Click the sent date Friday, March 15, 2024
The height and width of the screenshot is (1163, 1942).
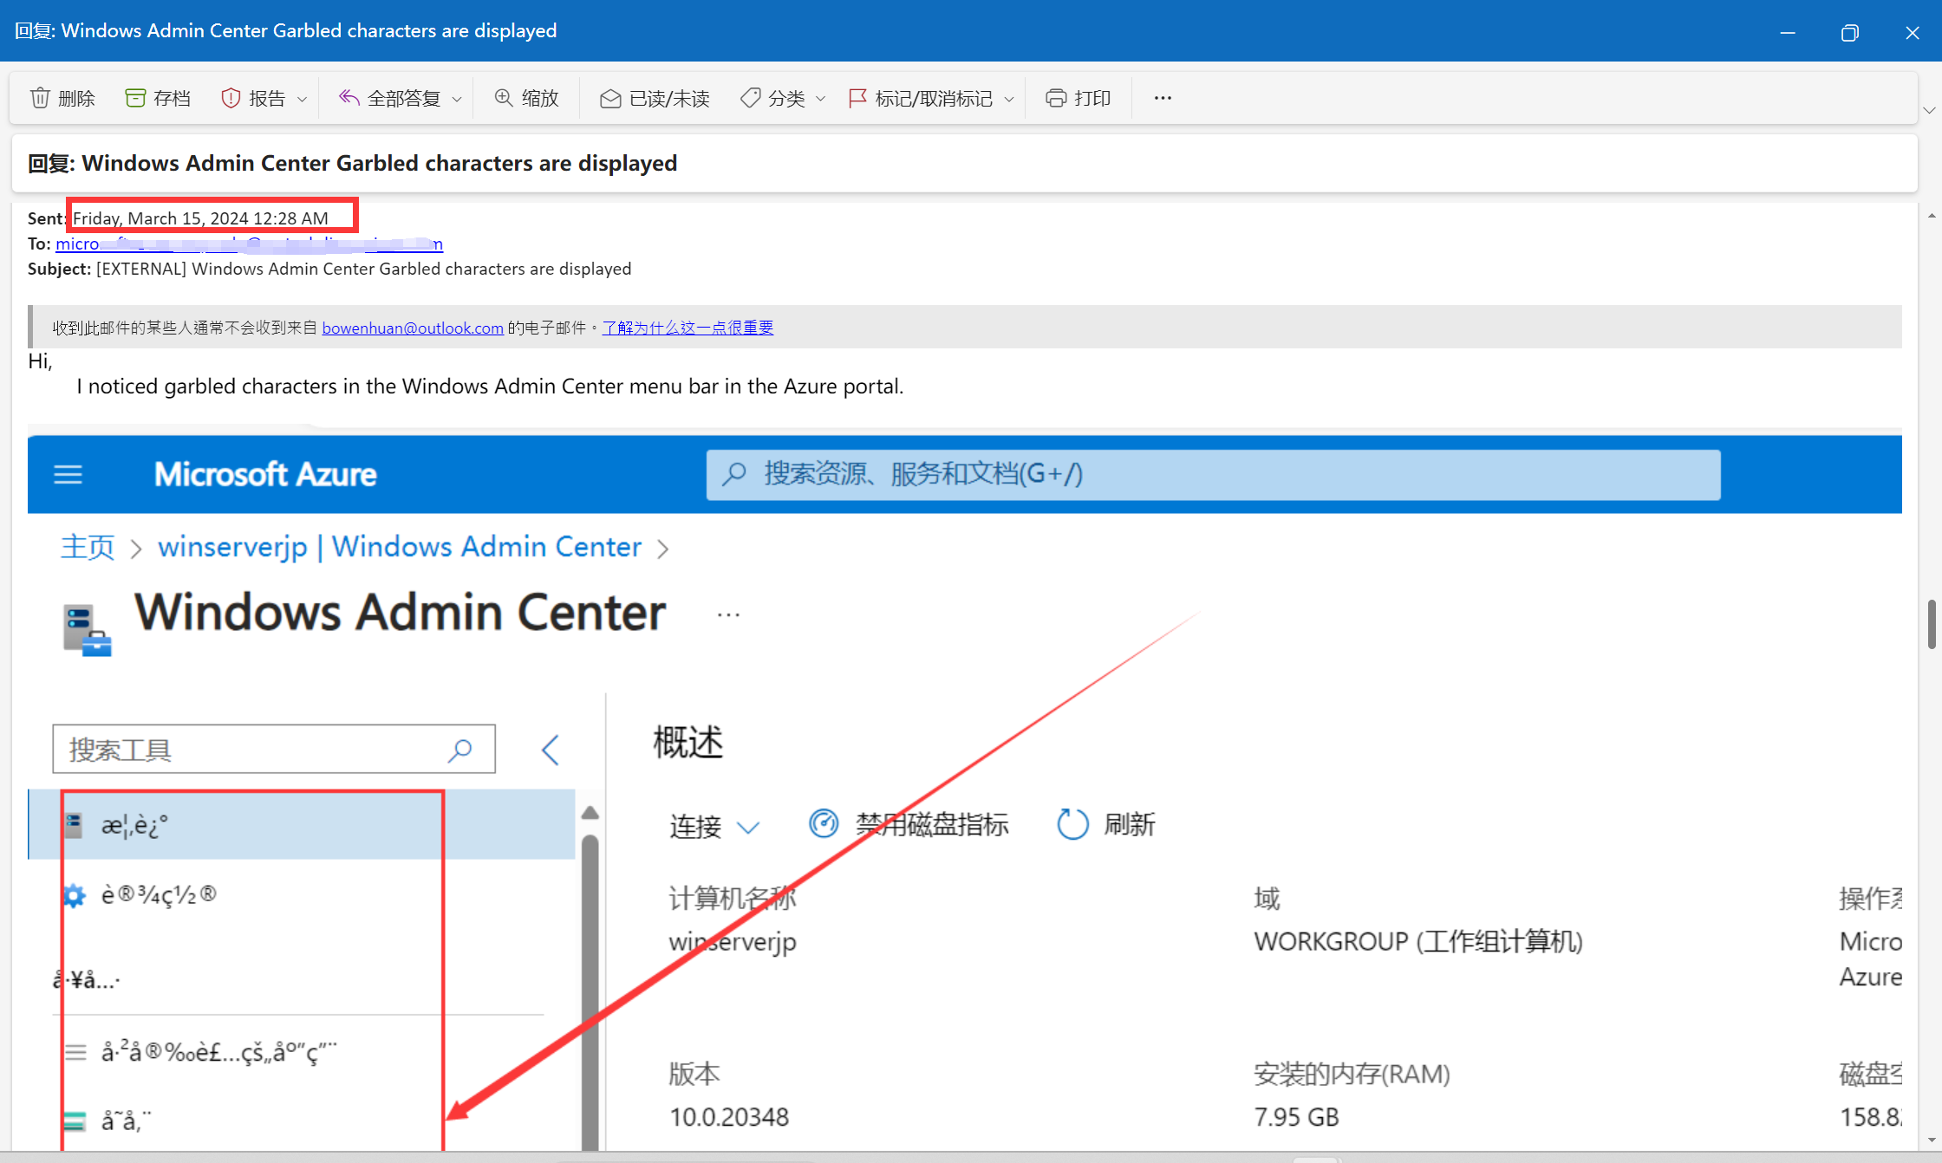coord(200,218)
